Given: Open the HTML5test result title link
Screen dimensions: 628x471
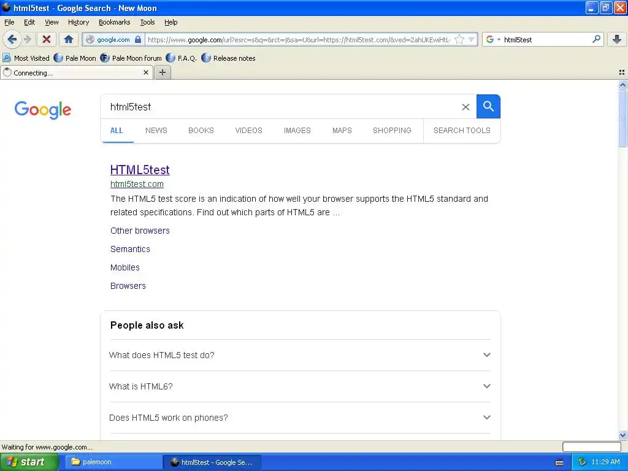Looking at the screenshot, I should (140, 170).
